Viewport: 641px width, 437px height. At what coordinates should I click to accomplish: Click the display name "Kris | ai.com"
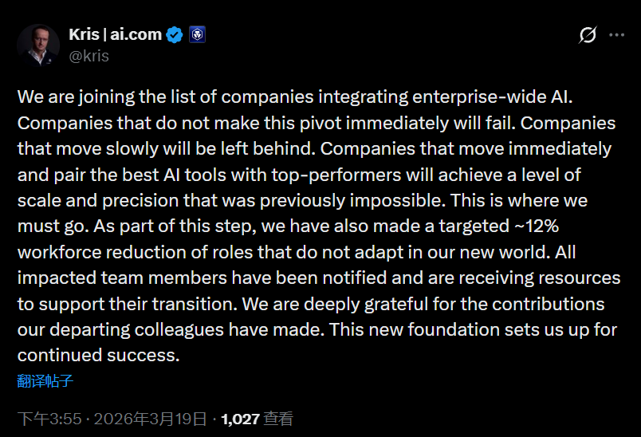pos(115,35)
